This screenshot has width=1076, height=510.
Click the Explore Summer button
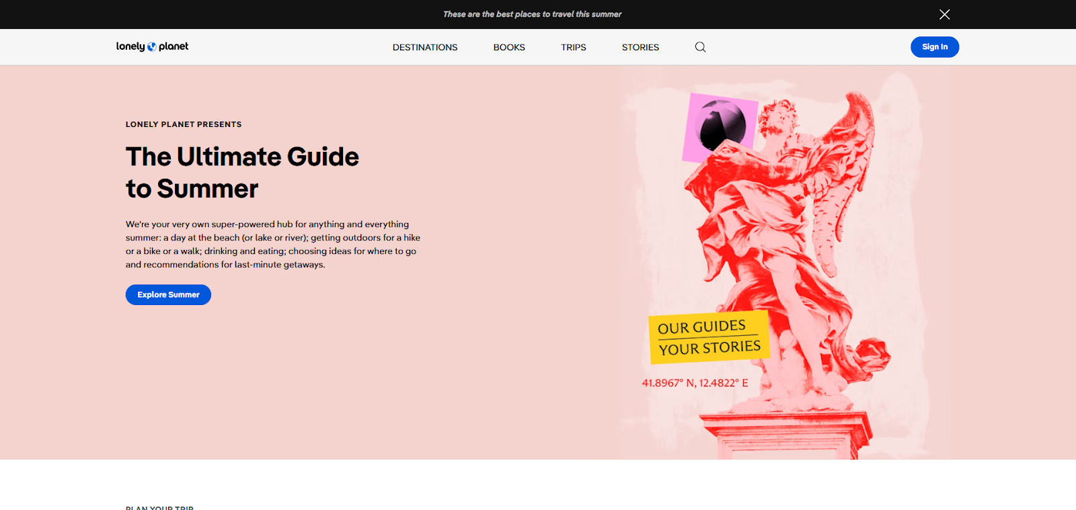168,294
